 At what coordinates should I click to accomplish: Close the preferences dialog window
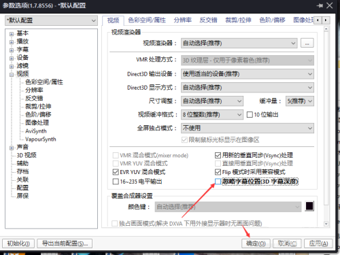pyautogui.click(x=330, y=5)
